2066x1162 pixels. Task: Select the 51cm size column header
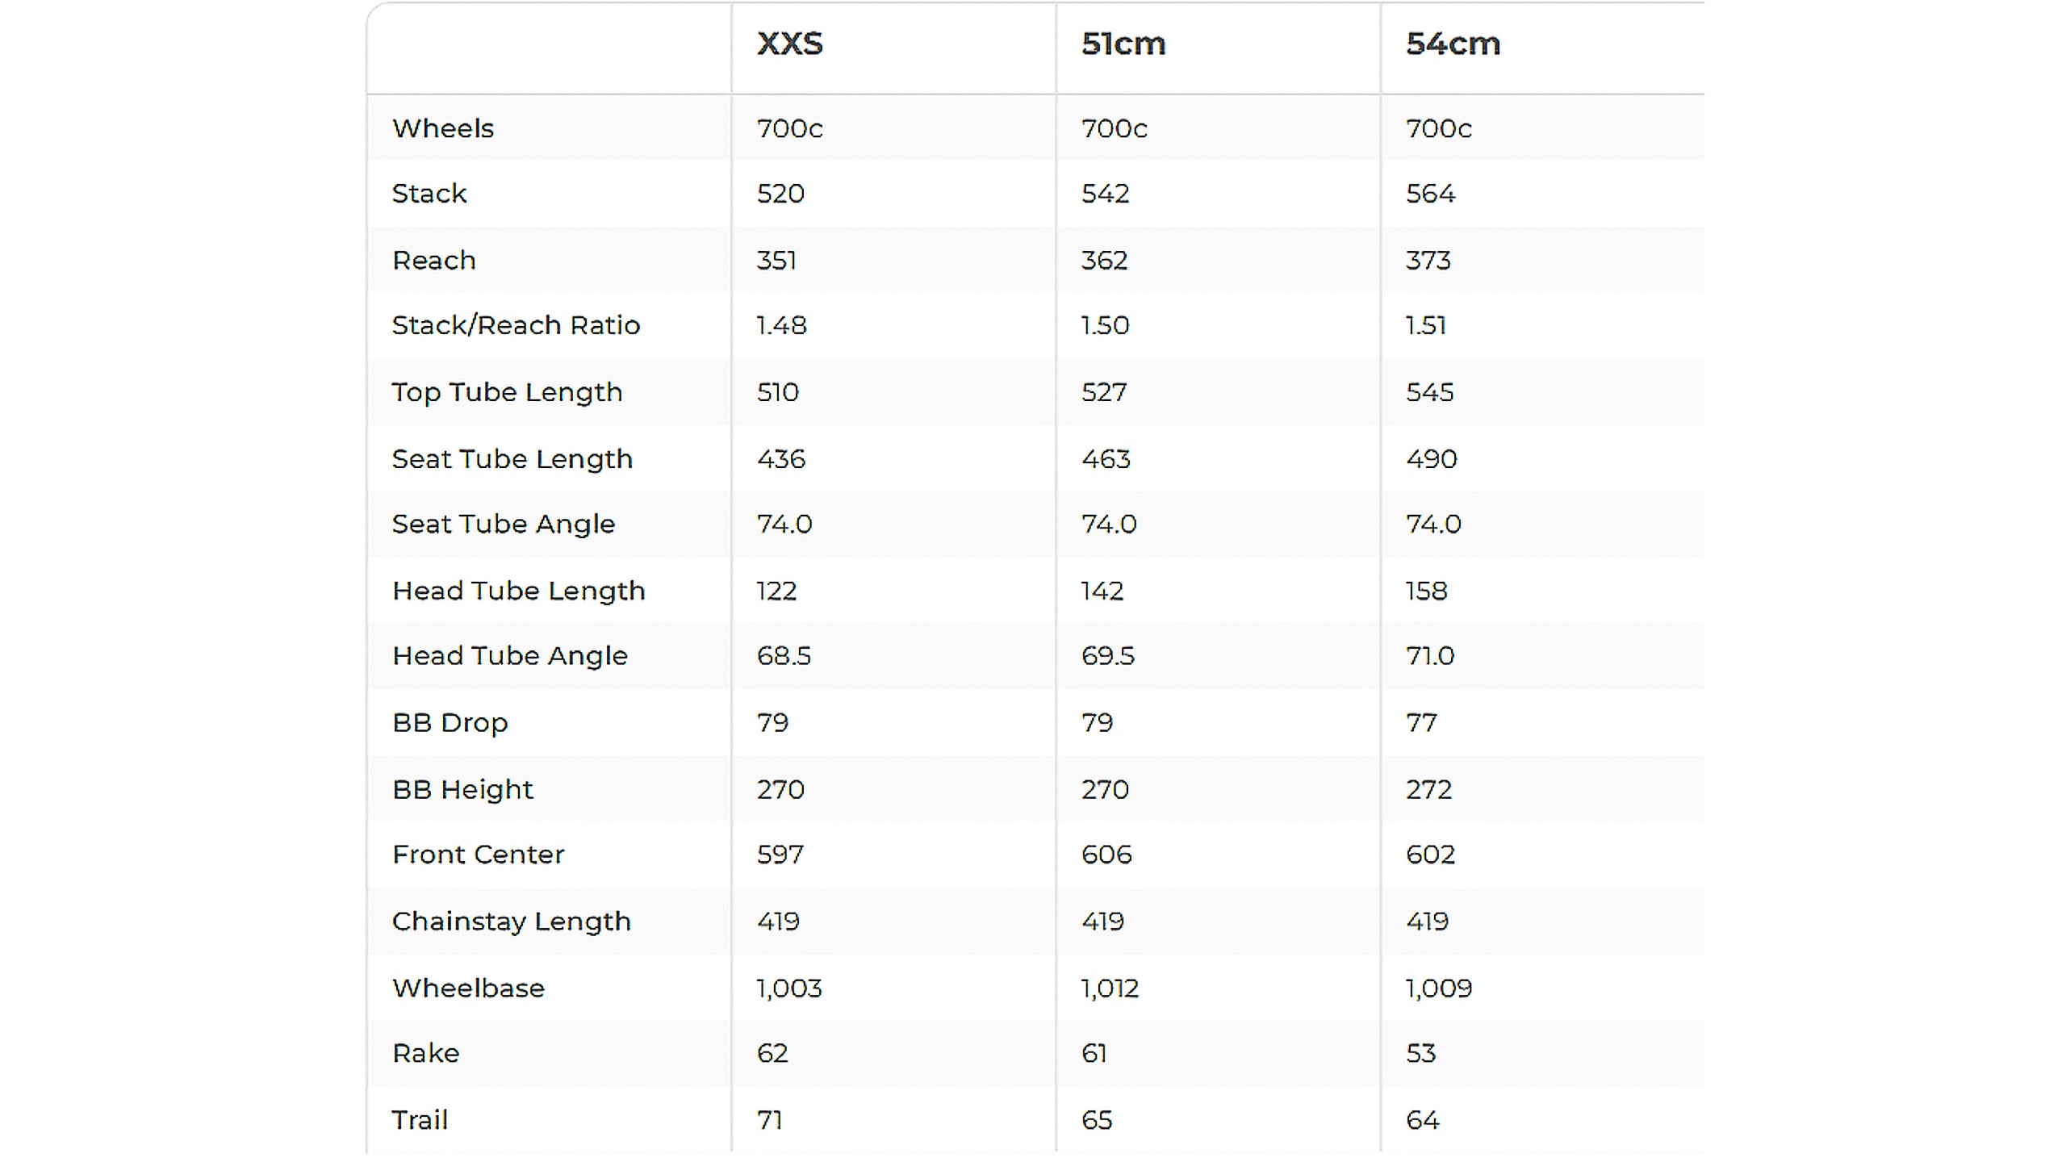[x=1123, y=44]
